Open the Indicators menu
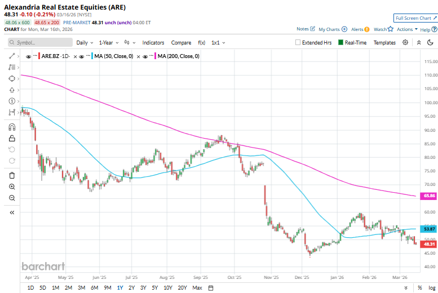Screen dimensions: 438x293 pos(153,42)
